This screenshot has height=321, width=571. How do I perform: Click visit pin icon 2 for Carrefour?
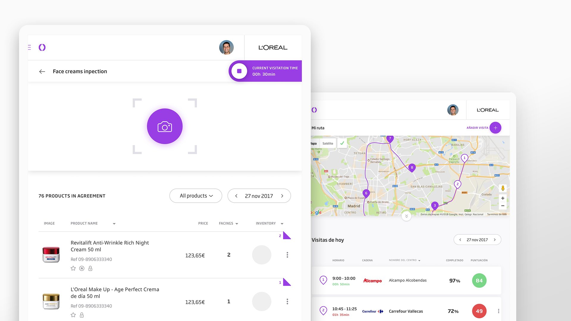323,311
